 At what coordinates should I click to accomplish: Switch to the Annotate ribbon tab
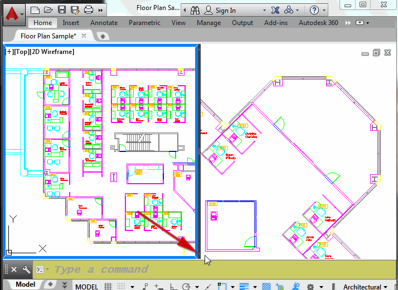click(x=104, y=23)
